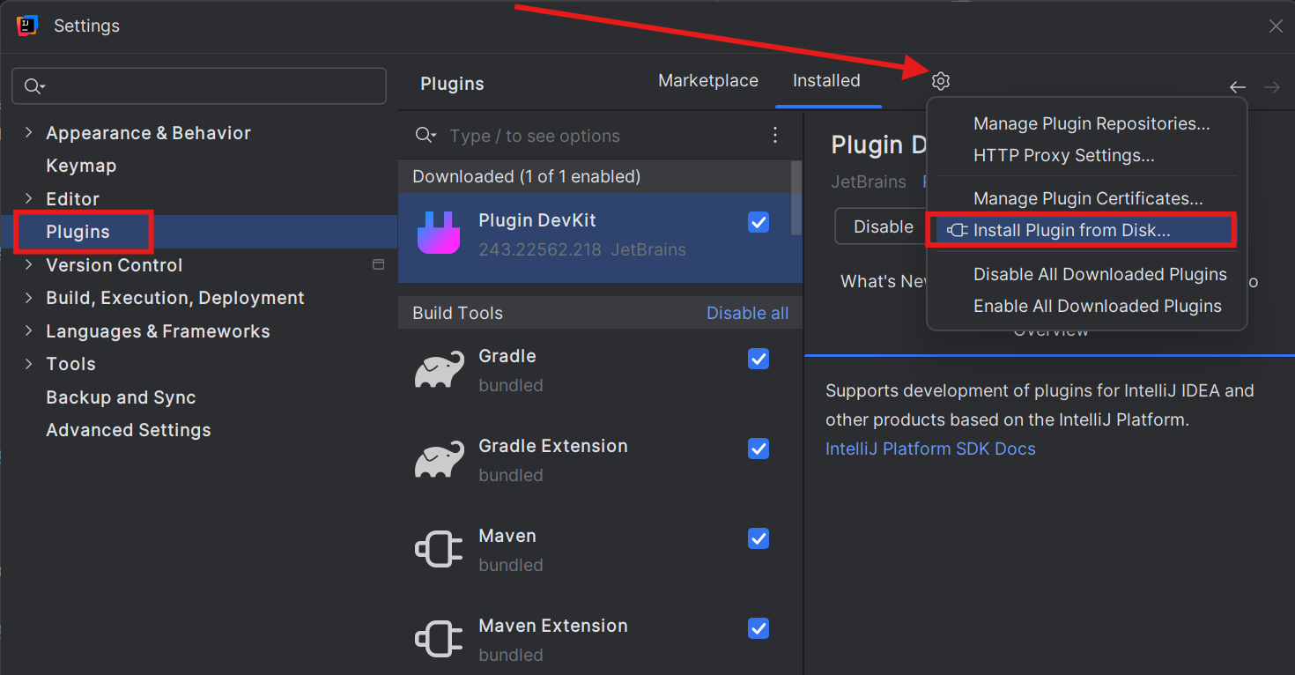
Task: Click the Maven plug icon
Action: click(439, 549)
